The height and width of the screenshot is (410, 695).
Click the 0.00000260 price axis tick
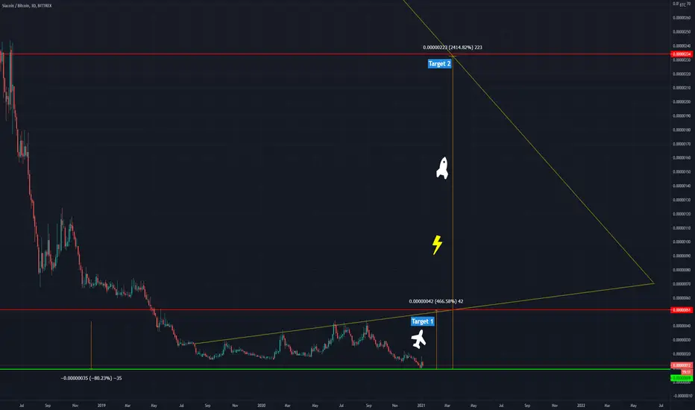(x=682, y=18)
